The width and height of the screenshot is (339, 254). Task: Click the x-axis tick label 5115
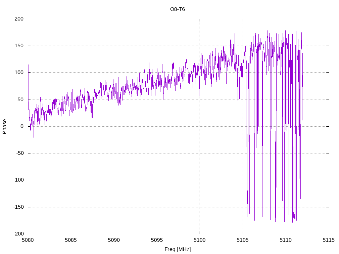click(x=329, y=240)
